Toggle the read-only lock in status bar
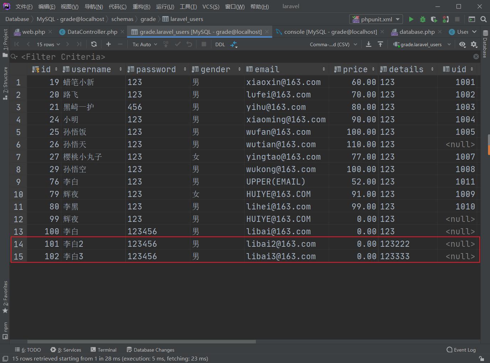The image size is (490, 363). pos(481,359)
